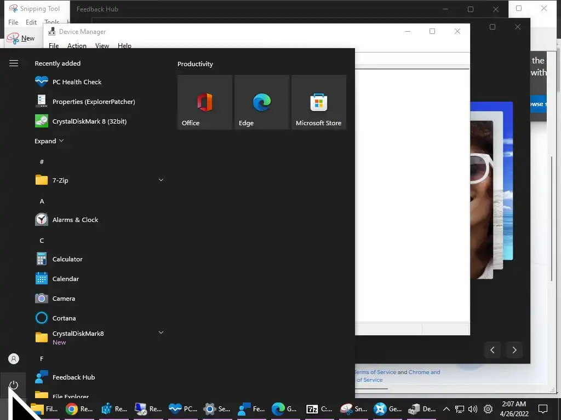The height and width of the screenshot is (420, 561).
Task: Open the 'Chrome and' link
Action: coord(425,372)
